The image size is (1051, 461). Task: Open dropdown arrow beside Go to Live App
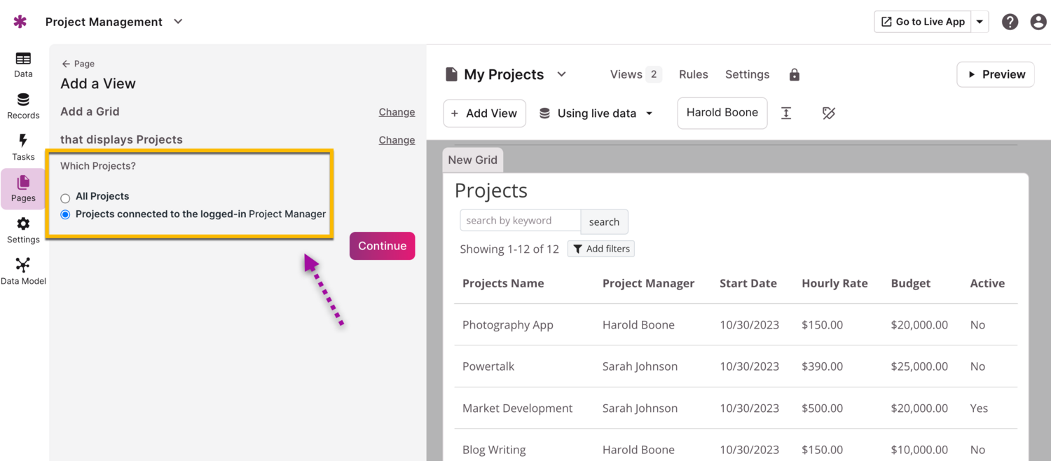[x=980, y=22]
